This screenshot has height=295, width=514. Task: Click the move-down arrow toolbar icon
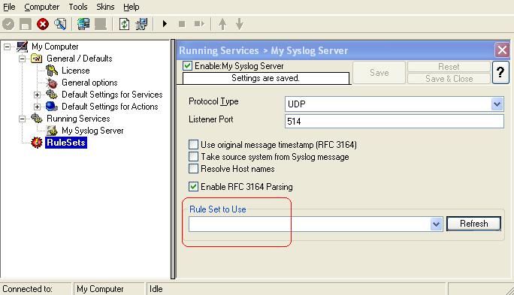click(x=240, y=24)
